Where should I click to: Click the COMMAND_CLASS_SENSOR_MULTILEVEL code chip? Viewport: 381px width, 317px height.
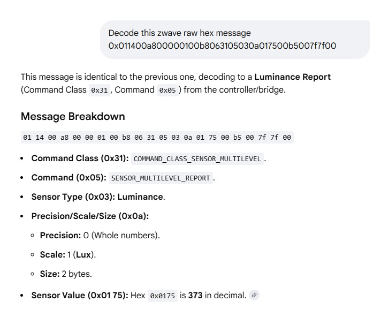coord(197,159)
